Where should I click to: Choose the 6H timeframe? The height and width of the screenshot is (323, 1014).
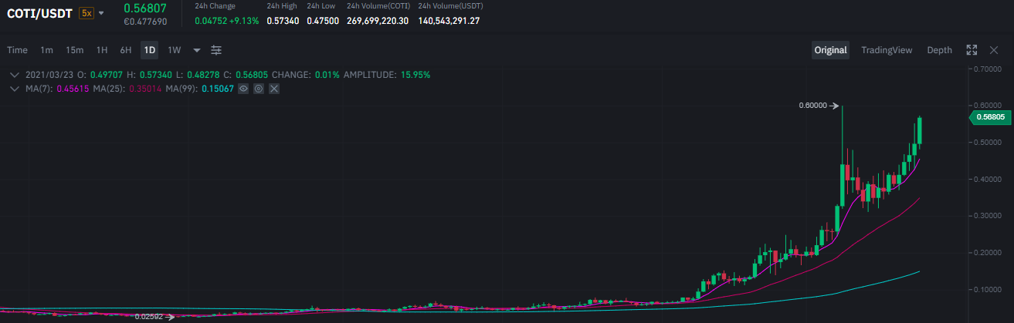tap(125, 50)
